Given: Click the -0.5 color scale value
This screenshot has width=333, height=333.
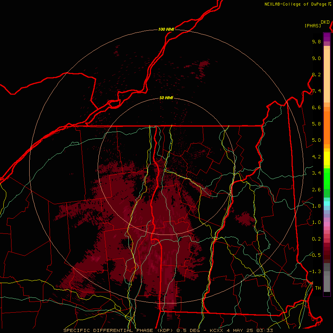Looking at the screenshot, I should pos(315,255).
